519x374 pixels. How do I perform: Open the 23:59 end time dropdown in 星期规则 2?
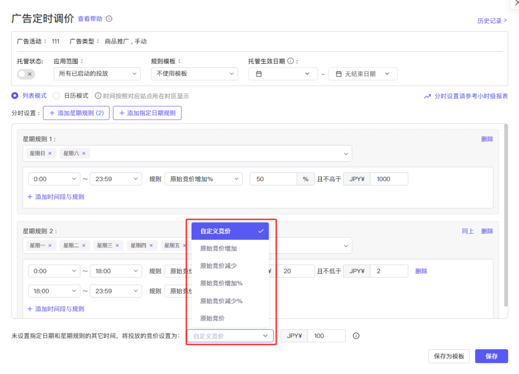[x=116, y=291]
